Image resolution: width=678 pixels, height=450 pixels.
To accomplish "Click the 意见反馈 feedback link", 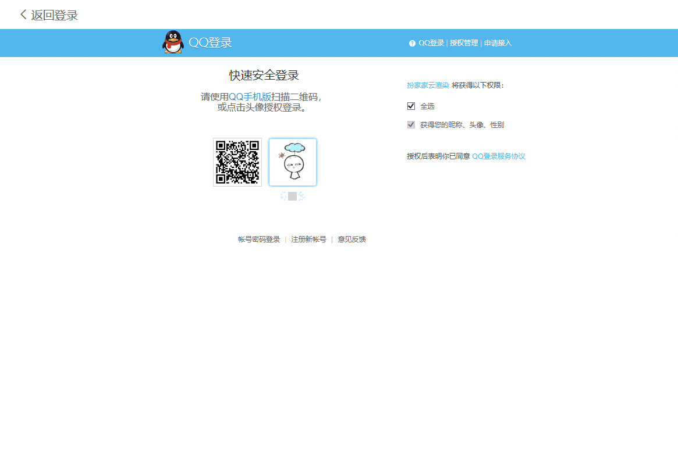I will 352,239.
